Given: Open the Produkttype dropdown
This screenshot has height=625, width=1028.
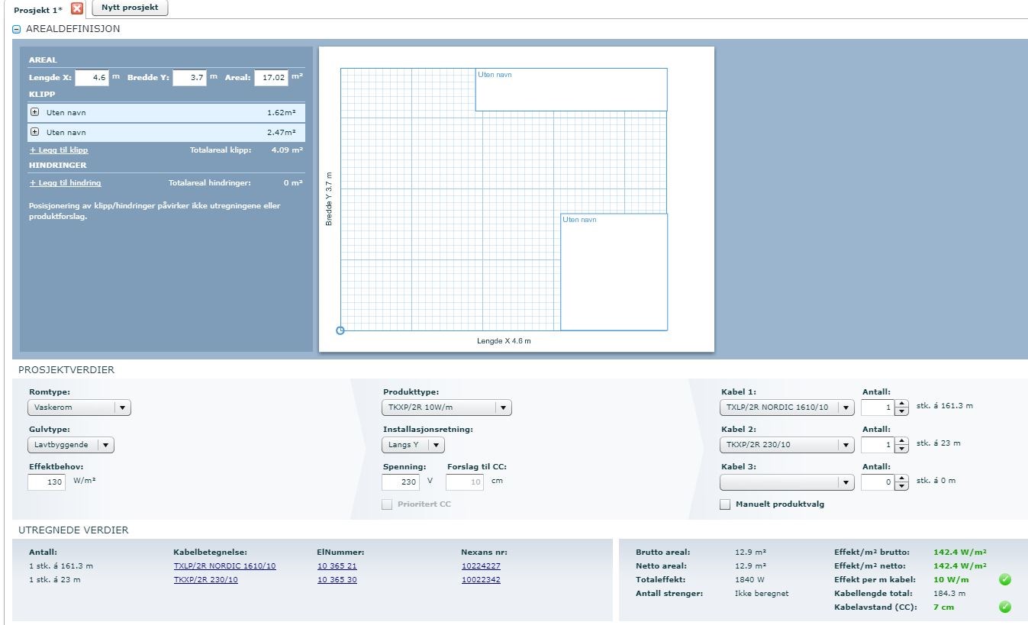Looking at the screenshot, I should coord(502,408).
